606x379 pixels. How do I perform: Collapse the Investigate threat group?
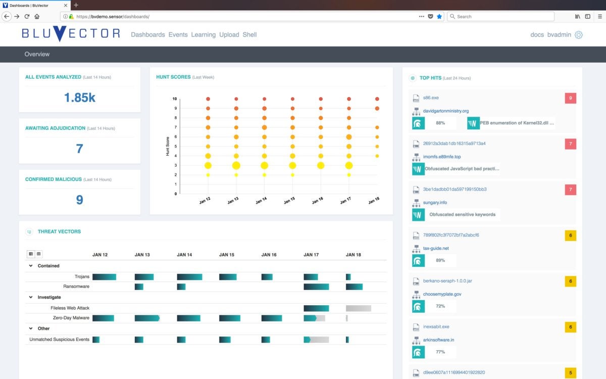(x=31, y=297)
